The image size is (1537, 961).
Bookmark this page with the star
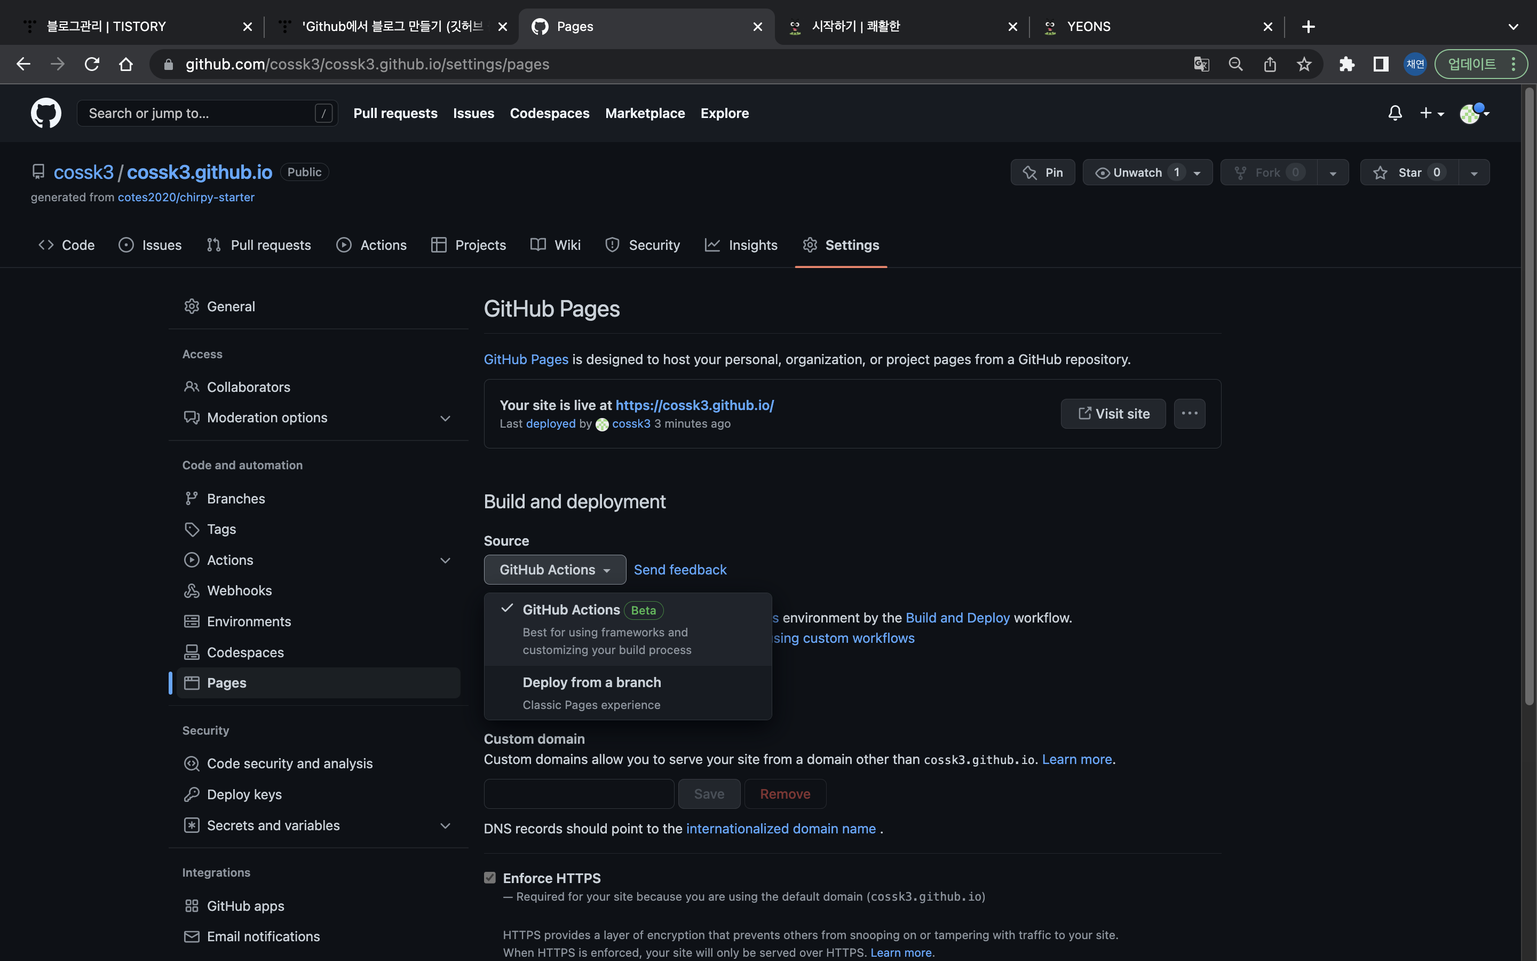(x=1304, y=64)
